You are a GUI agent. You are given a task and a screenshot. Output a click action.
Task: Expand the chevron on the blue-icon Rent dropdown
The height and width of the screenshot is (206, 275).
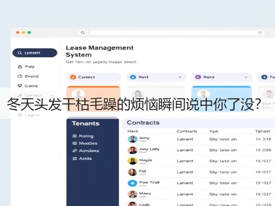[180, 77]
